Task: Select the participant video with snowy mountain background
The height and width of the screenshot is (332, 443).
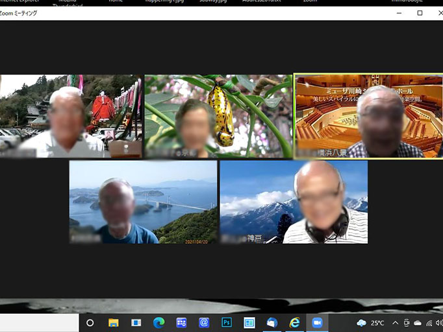Action: tap(294, 202)
